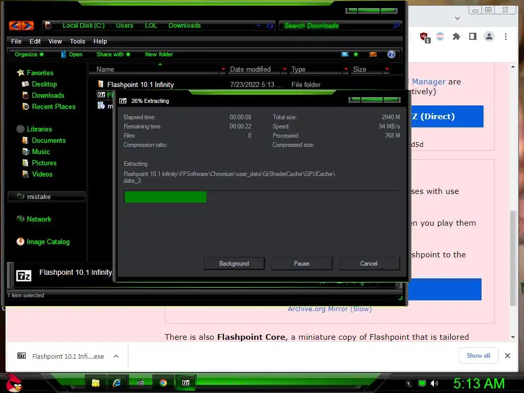The height and width of the screenshot is (393, 524).
Task: Open Share with dropdown
Action: point(113,54)
